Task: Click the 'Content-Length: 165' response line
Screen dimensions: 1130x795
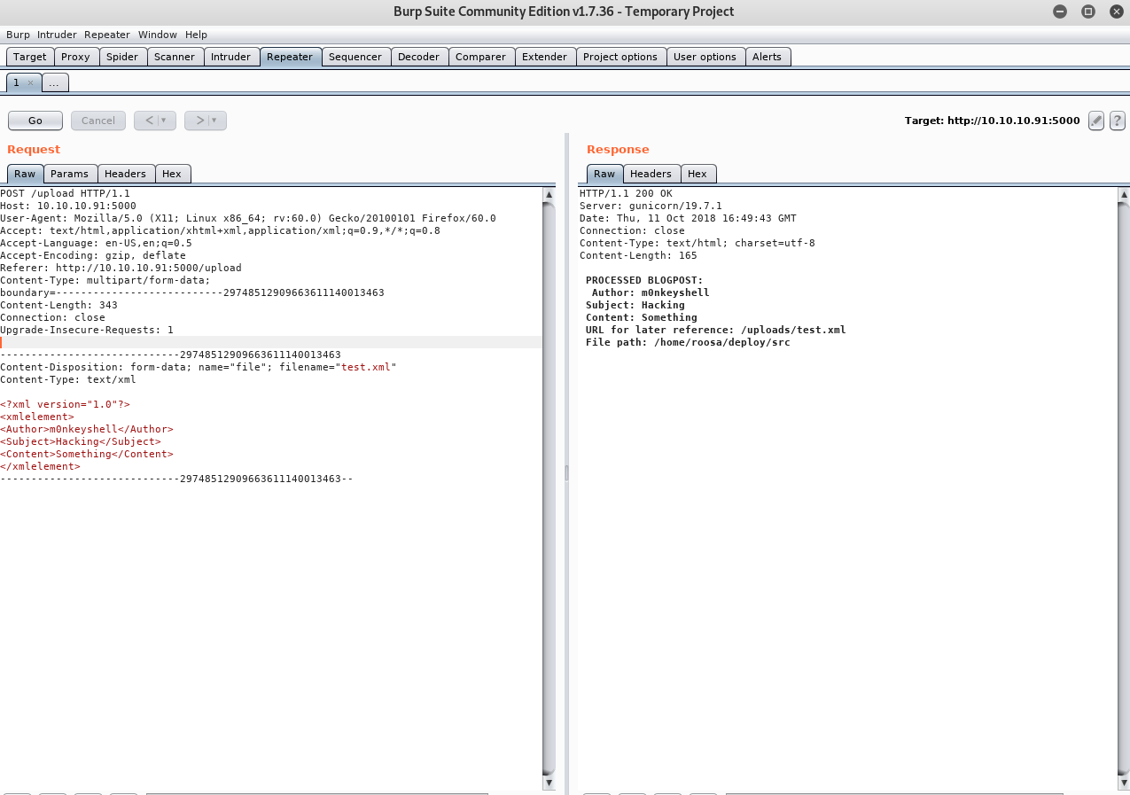Action: [x=638, y=255]
